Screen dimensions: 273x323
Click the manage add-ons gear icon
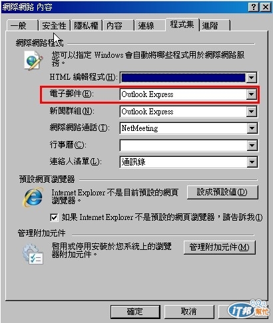33,254
